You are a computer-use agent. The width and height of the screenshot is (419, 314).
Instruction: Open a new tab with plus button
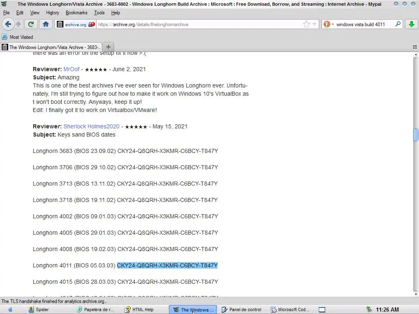pyautogui.click(x=108, y=47)
